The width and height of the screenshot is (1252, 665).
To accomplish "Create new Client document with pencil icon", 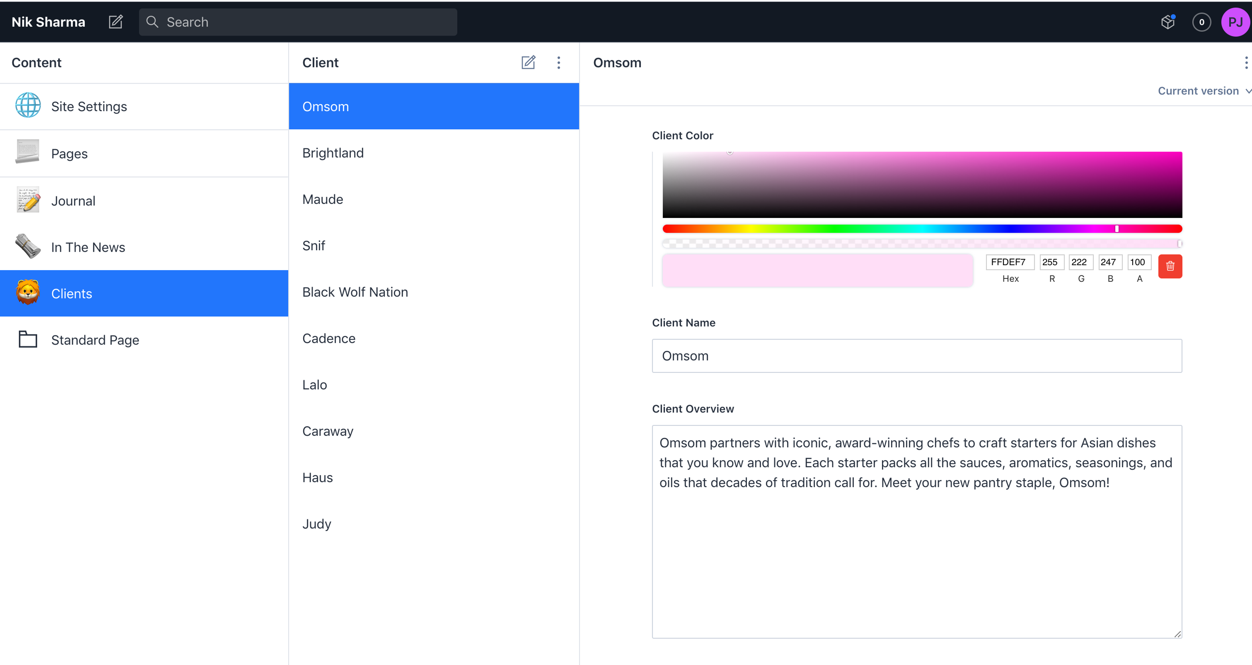I will coord(528,62).
